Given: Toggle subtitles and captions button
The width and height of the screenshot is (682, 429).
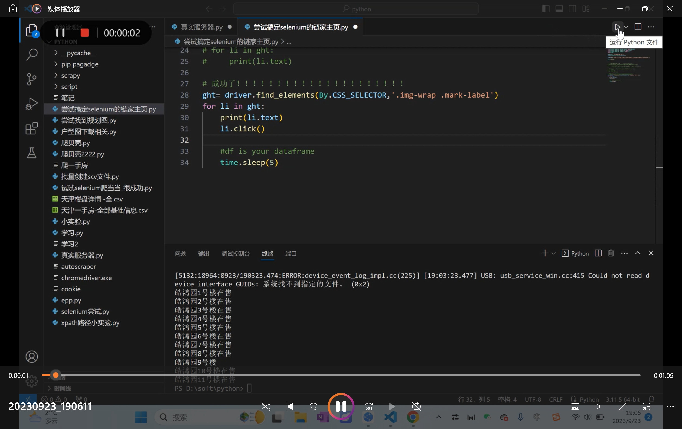Looking at the screenshot, I should click(x=575, y=407).
